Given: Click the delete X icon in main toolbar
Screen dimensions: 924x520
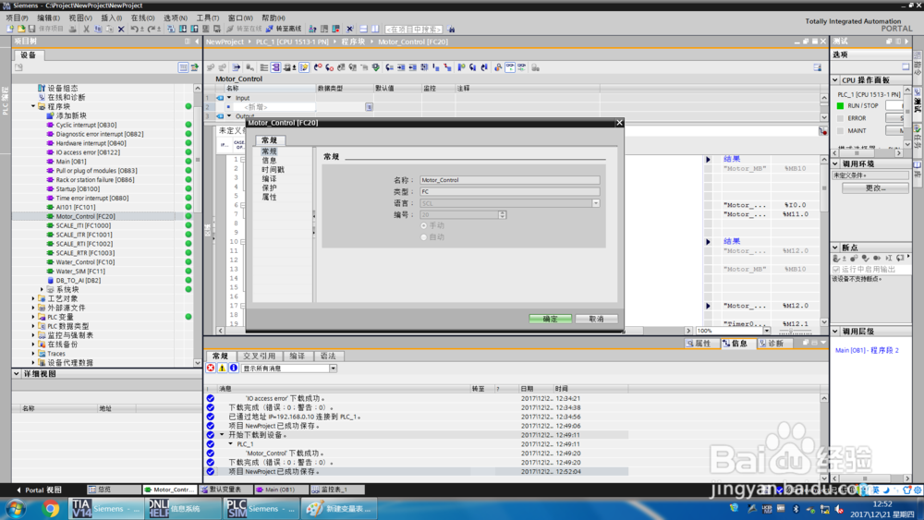Looking at the screenshot, I should pos(121,29).
